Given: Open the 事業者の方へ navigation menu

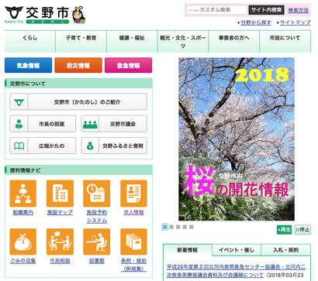Looking at the screenshot, I should point(233,42).
